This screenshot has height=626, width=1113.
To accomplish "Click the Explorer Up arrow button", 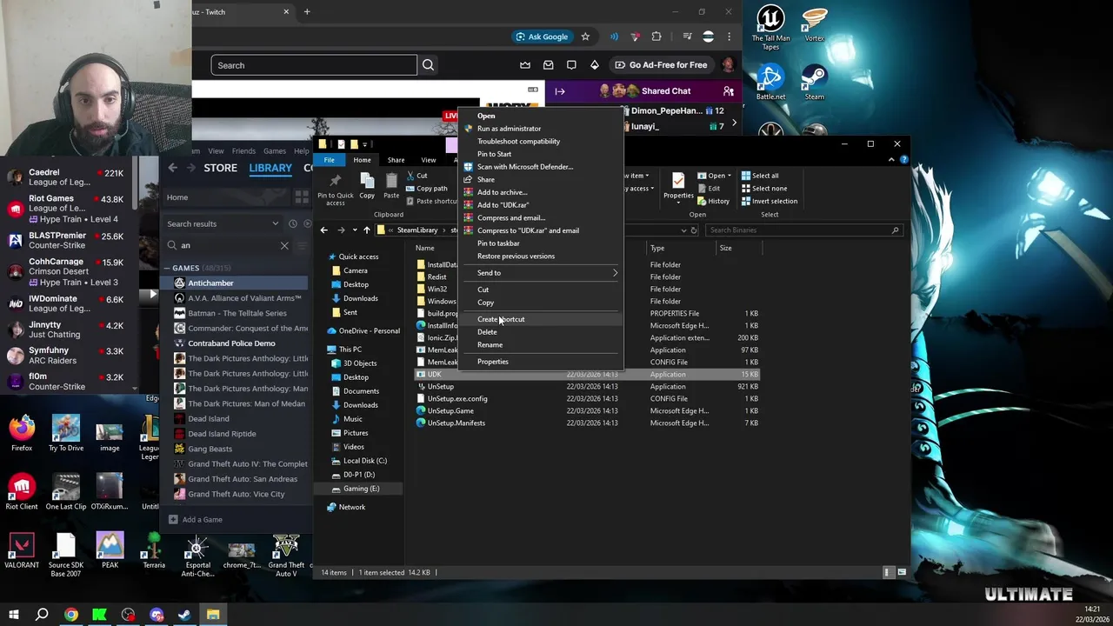I will pos(366,230).
